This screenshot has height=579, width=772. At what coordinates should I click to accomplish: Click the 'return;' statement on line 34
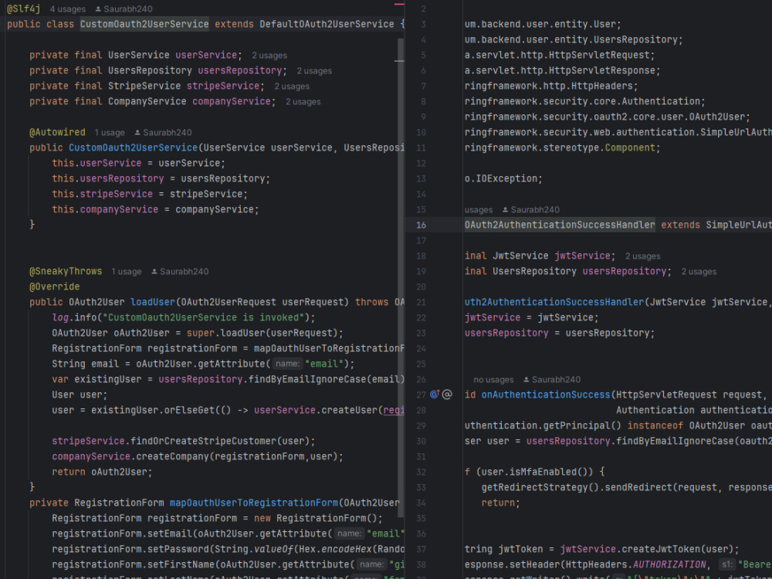(501, 503)
